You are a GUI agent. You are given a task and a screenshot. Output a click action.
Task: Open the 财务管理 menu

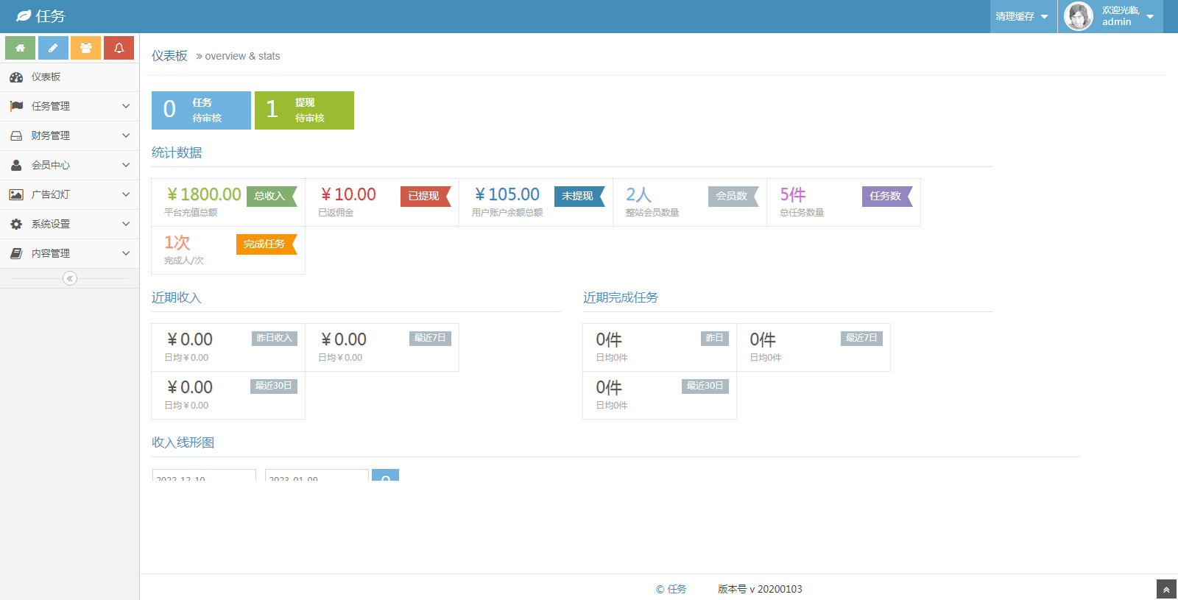[69, 135]
